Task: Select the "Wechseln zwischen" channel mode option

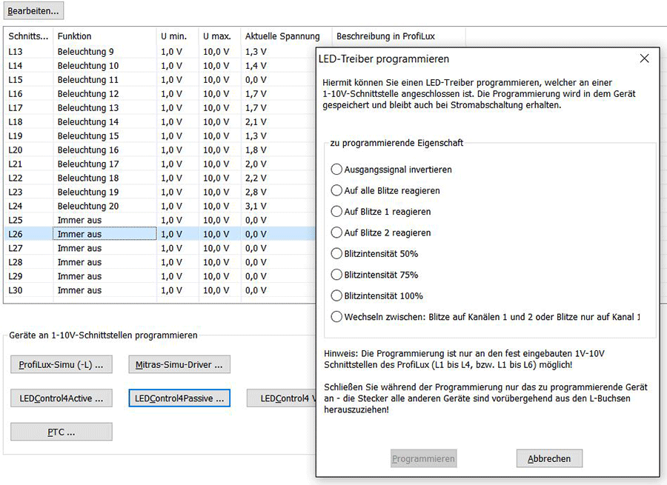Action: click(337, 317)
